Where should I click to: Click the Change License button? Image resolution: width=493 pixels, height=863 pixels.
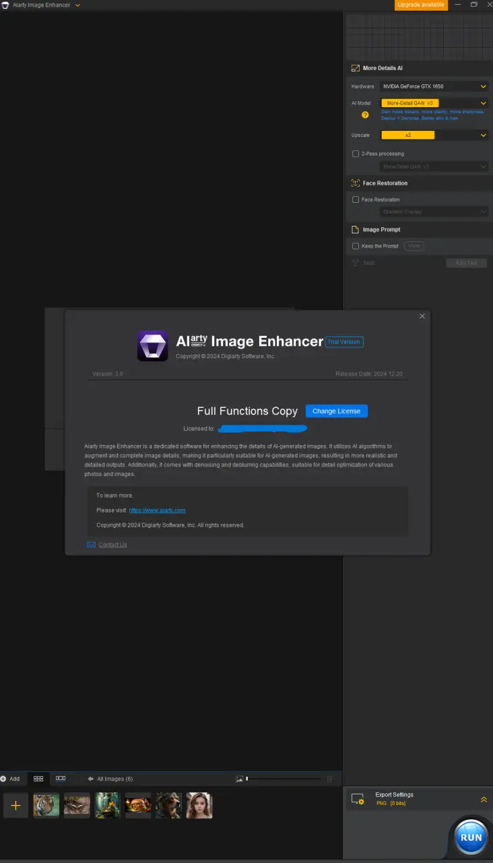point(337,411)
